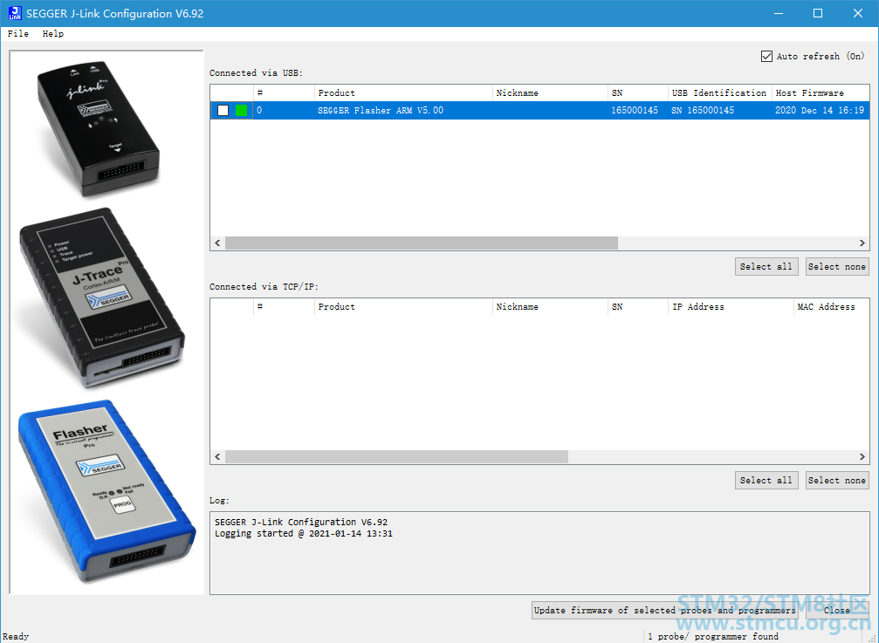Click the TCP/IP list horizontal scrollbar thumb
Viewport: 879px width, 643px height.
[x=397, y=457]
